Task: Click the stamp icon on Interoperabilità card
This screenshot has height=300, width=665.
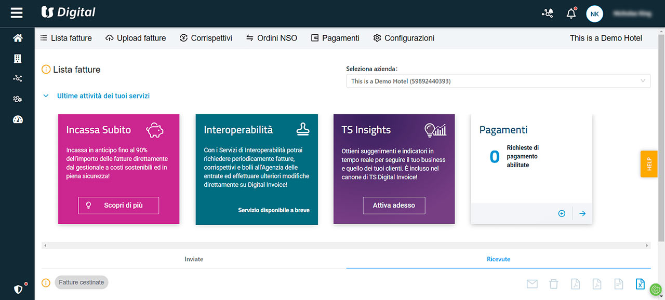Action: pyautogui.click(x=302, y=129)
